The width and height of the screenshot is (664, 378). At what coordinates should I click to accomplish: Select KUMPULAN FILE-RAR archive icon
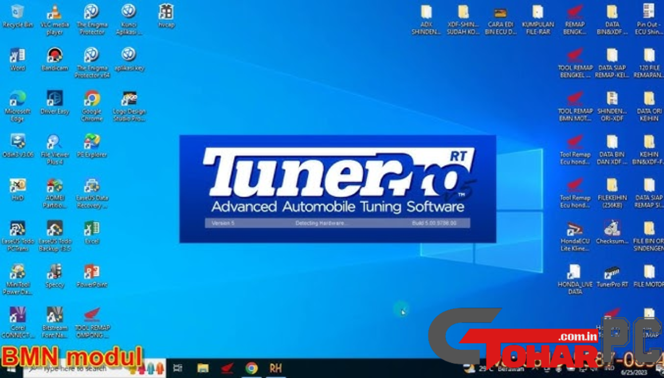[x=538, y=20]
